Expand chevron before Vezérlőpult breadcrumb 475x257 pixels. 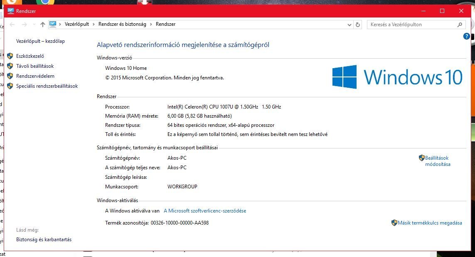(x=60, y=24)
